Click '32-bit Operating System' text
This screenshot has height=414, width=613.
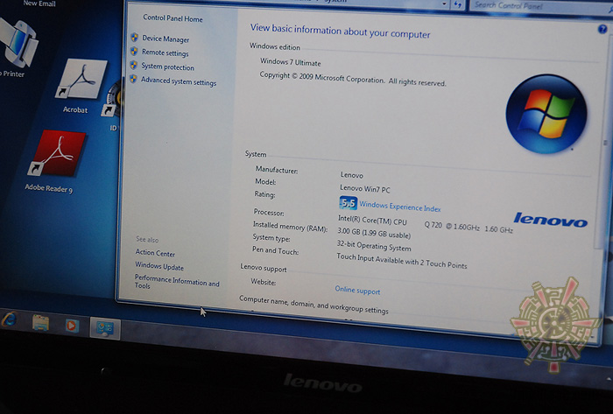tap(374, 246)
